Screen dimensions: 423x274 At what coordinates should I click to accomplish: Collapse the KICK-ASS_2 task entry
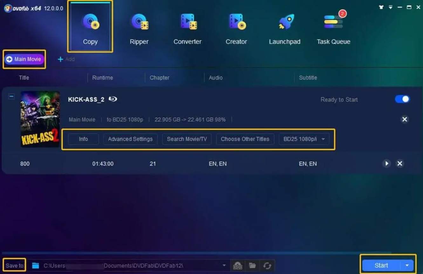tap(11, 96)
